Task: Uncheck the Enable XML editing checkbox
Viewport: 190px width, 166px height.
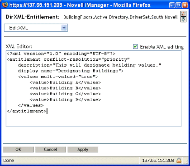Action: [135, 47]
